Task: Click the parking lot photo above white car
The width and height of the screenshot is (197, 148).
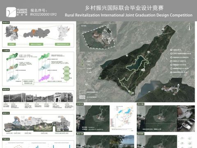Action: (186, 112)
